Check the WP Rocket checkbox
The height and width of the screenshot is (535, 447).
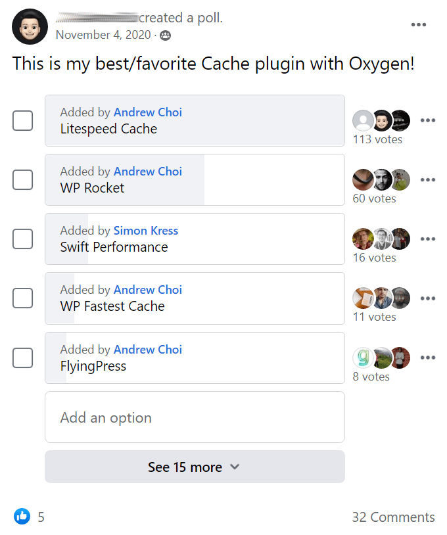click(22, 179)
